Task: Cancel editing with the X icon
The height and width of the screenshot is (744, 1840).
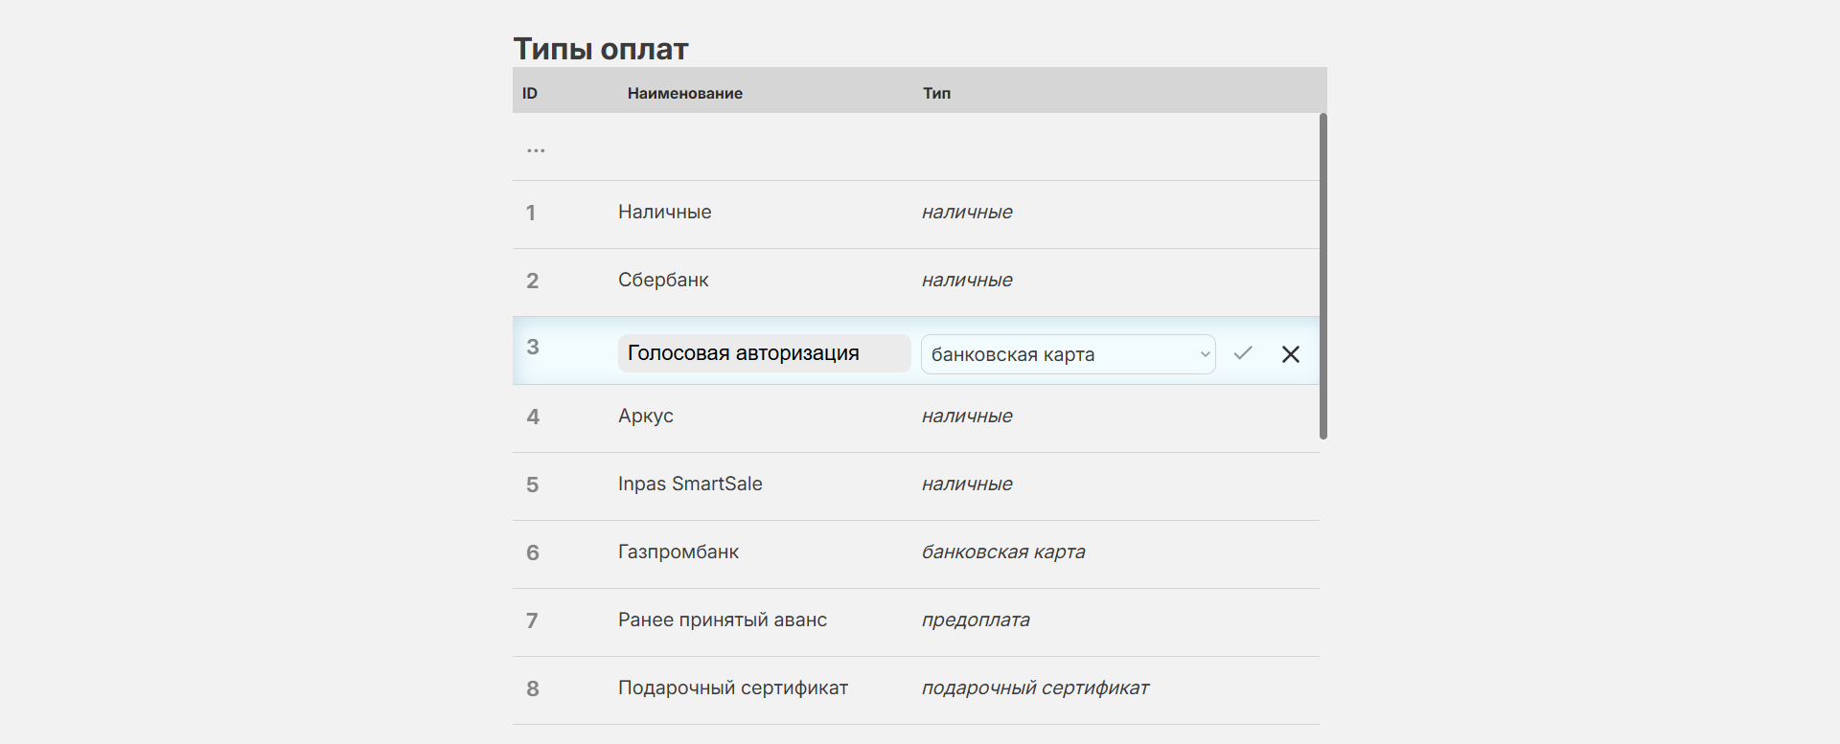Action: (1291, 354)
